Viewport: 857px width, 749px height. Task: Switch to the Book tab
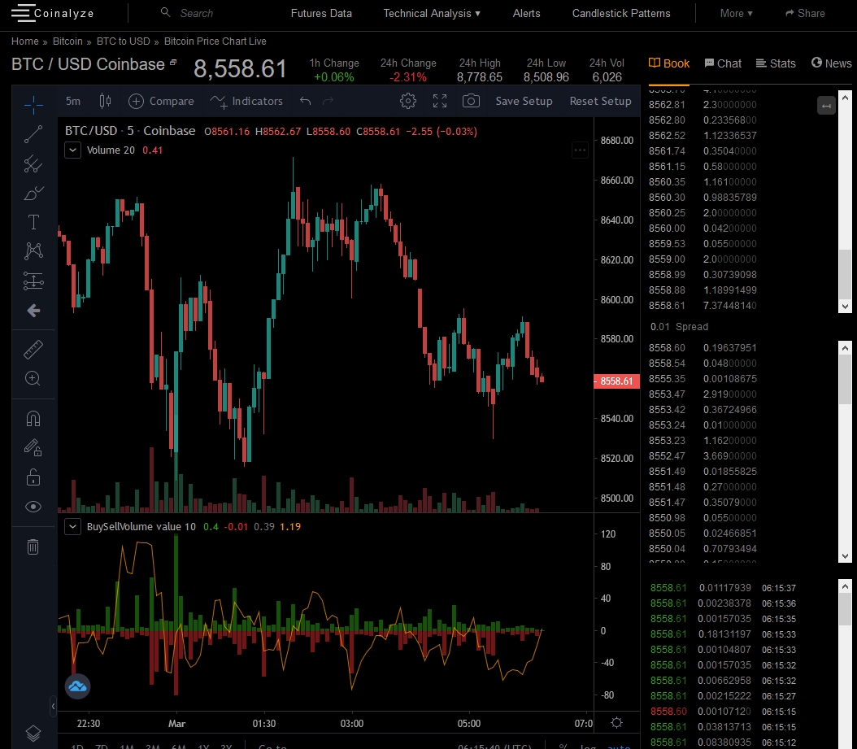point(669,63)
